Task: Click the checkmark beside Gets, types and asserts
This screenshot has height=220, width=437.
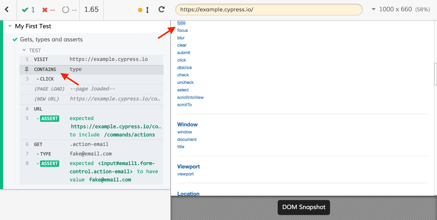Action: [x=15, y=39]
